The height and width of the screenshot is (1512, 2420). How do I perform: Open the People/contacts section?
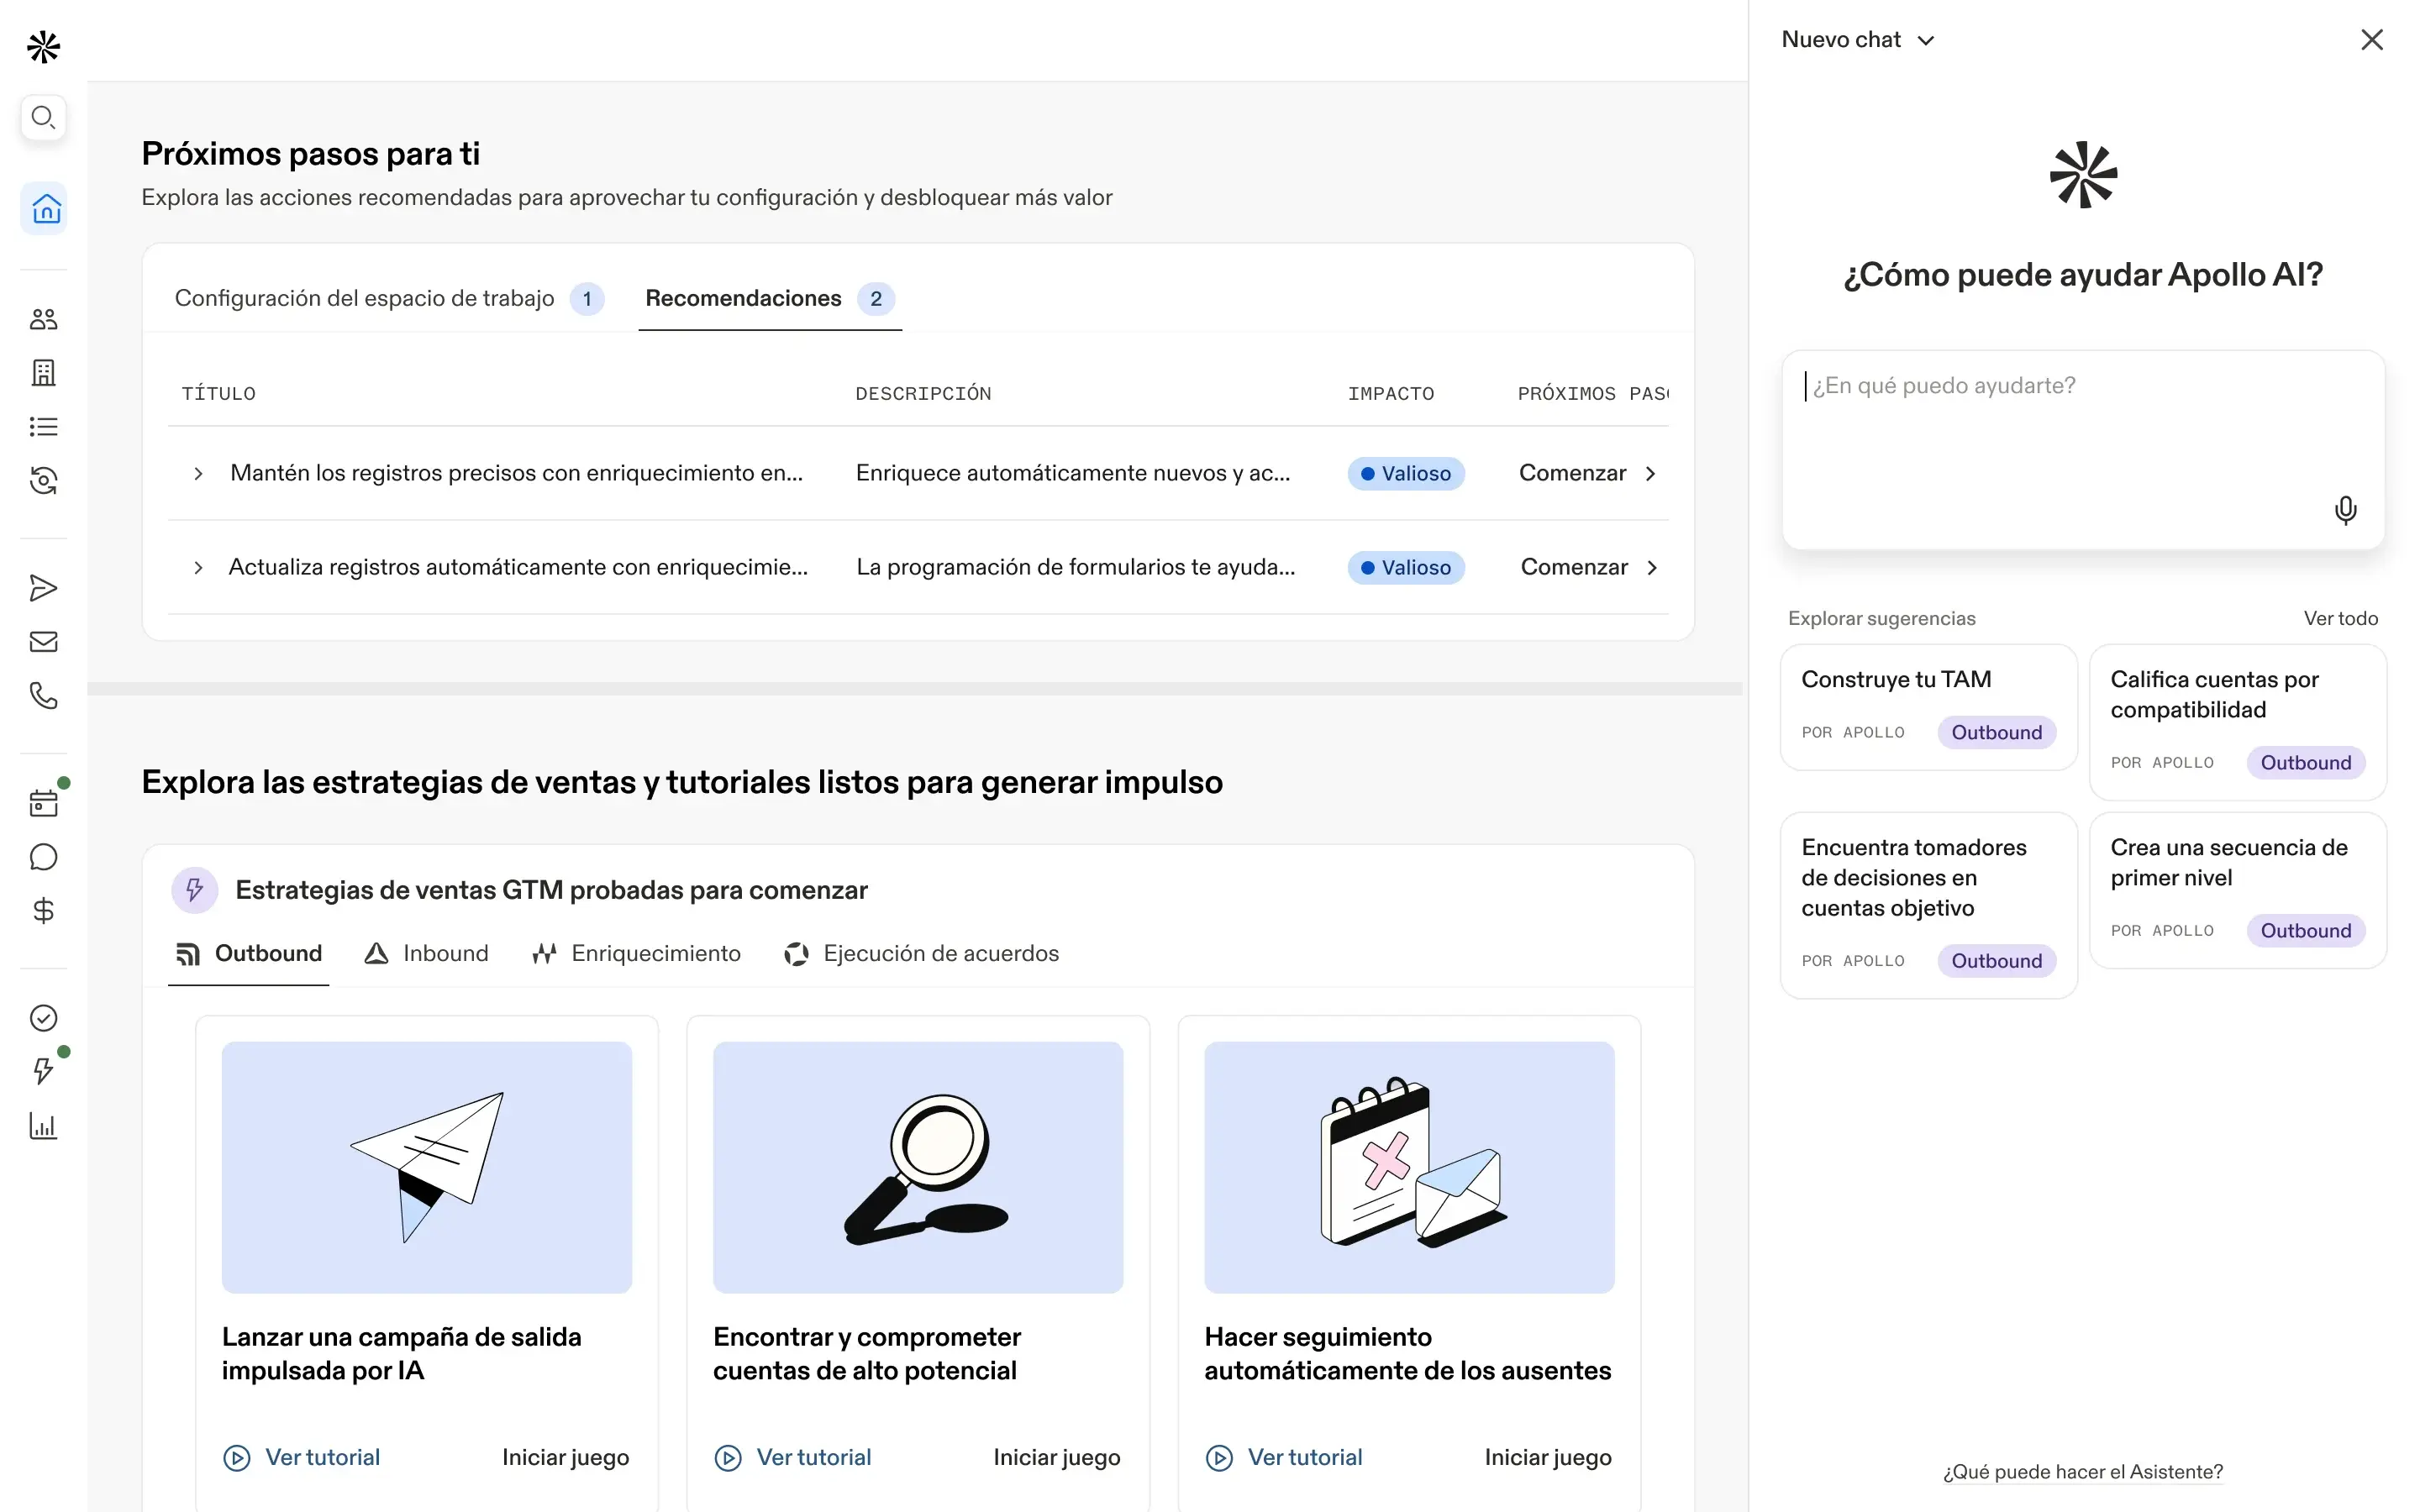pyautogui.click(x=43, y=318)
